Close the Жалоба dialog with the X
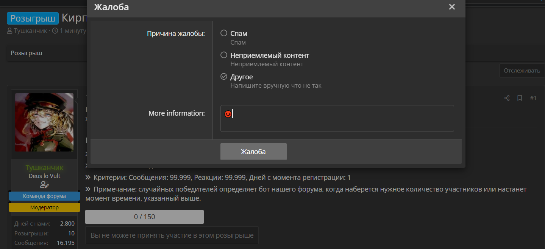 451,7
